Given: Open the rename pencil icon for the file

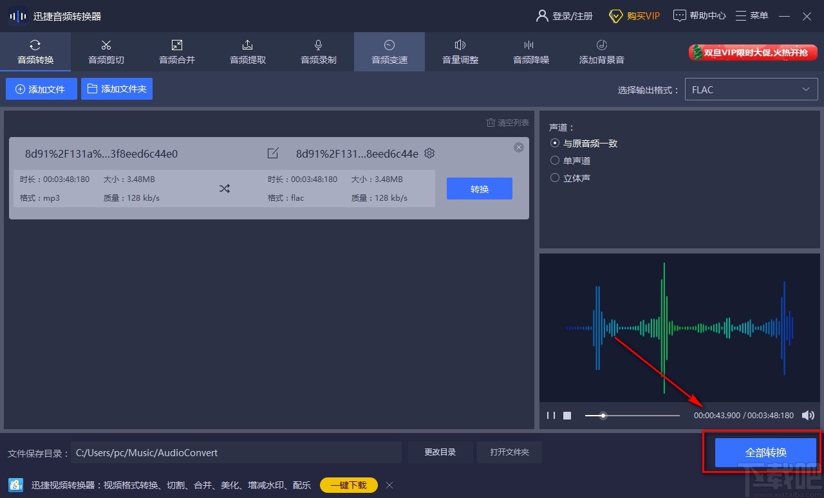Looking at the screenshot, I should [x=272, y=153].
